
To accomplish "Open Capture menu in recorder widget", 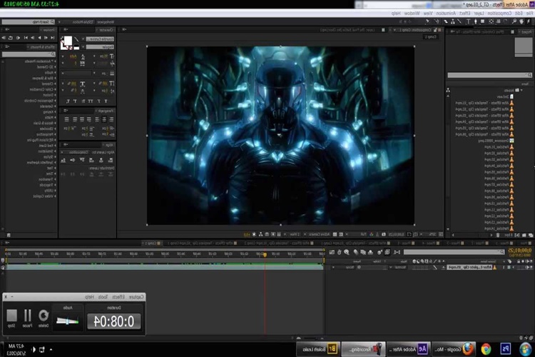I will (137, 297).
